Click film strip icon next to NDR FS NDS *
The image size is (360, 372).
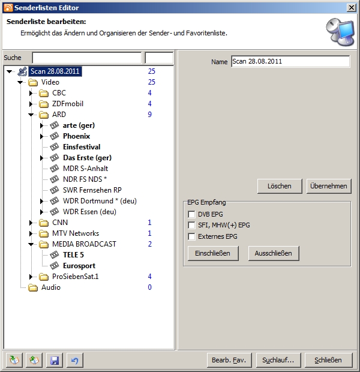coord(55,179)
